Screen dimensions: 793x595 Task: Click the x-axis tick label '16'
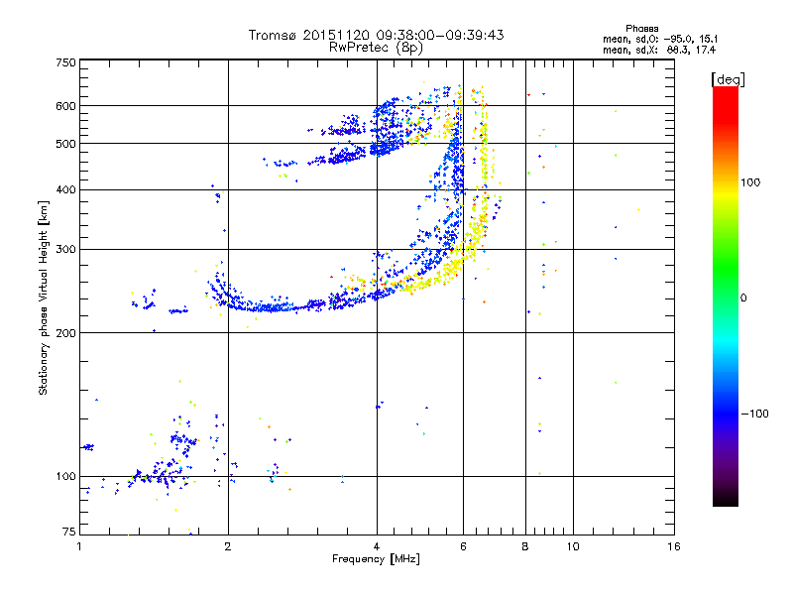click(674, 546)
